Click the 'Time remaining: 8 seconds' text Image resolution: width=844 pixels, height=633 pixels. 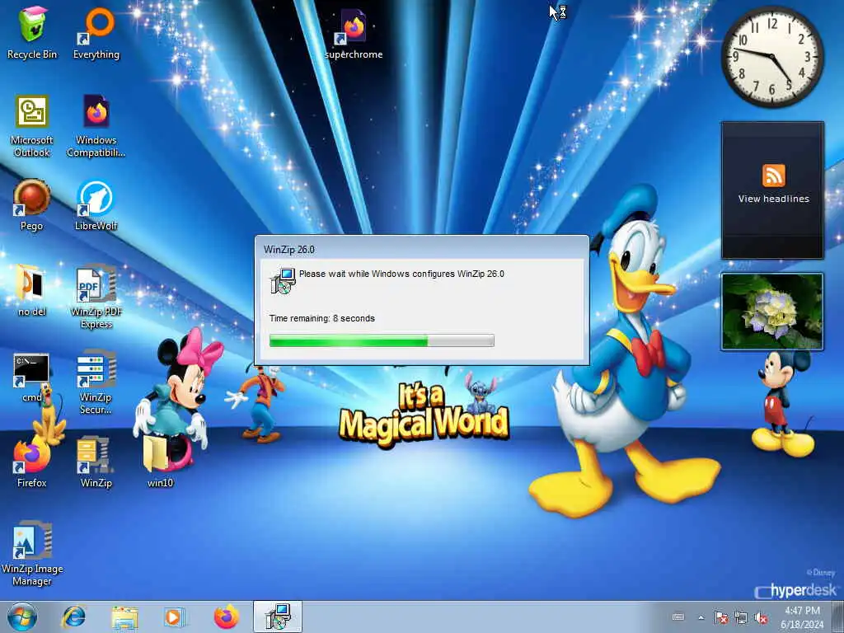(322, 318)
